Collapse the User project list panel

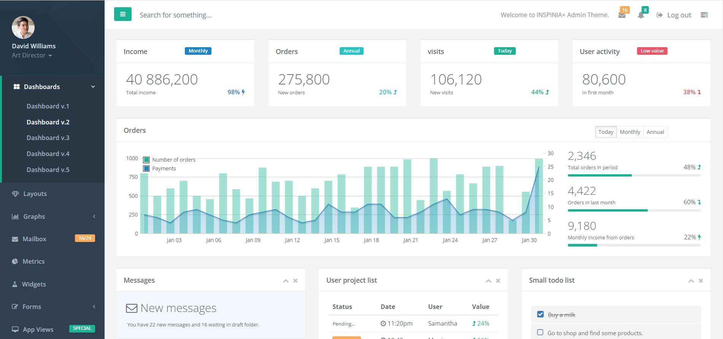488,281
